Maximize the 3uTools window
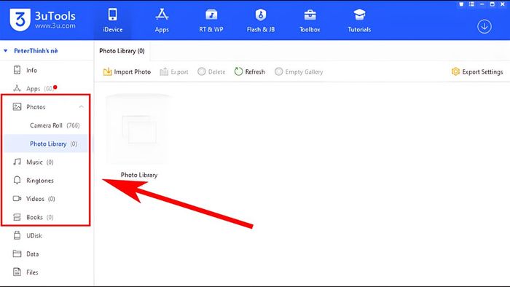The width and height of the screenshot is (510, 287). pyautogui.click(x=493, y=4)
